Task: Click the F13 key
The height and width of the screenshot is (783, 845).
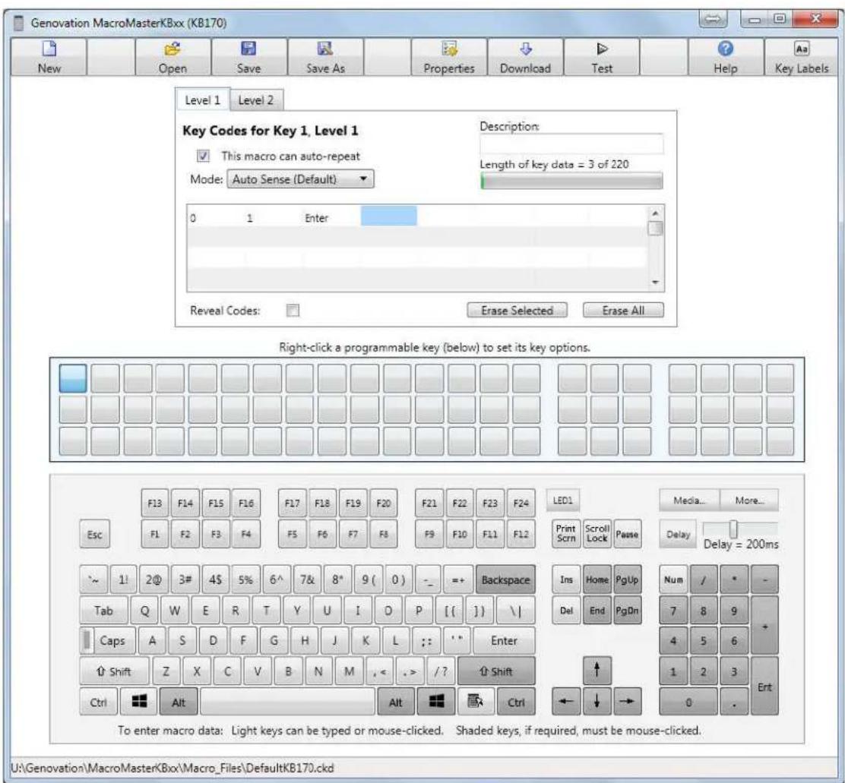Action: coord(155,503)
